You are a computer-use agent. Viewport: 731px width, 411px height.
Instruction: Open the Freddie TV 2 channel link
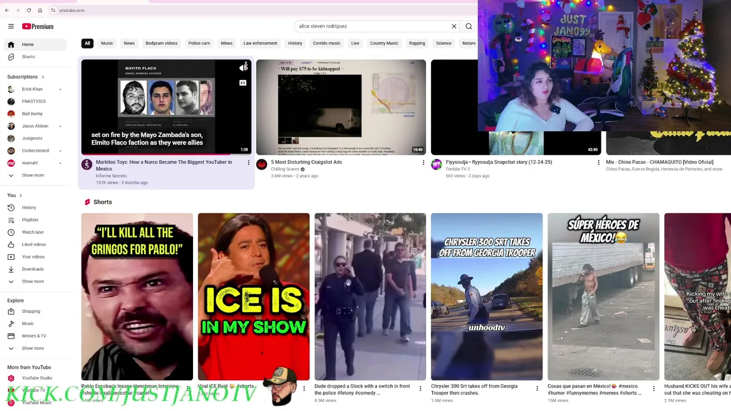click(x=457, y=169)
